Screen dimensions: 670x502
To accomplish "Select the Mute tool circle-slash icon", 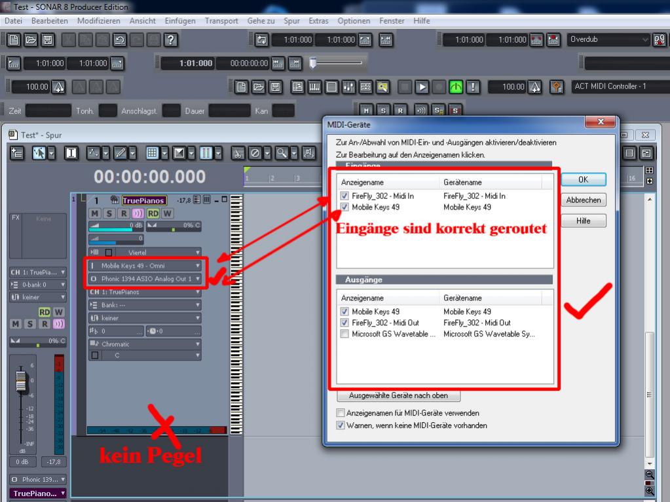I will pos(255,152).
